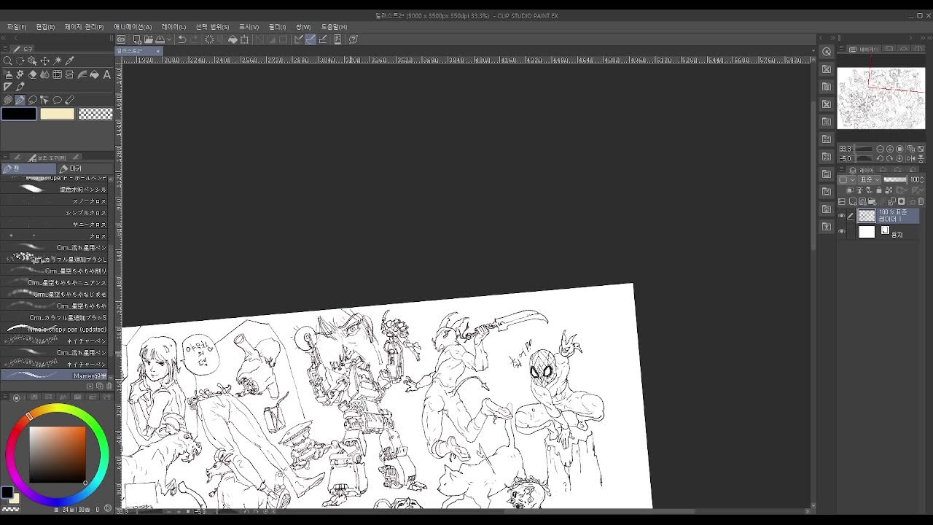Select the Zoom magnifier tool
The image size is (933, 525).
7,61
